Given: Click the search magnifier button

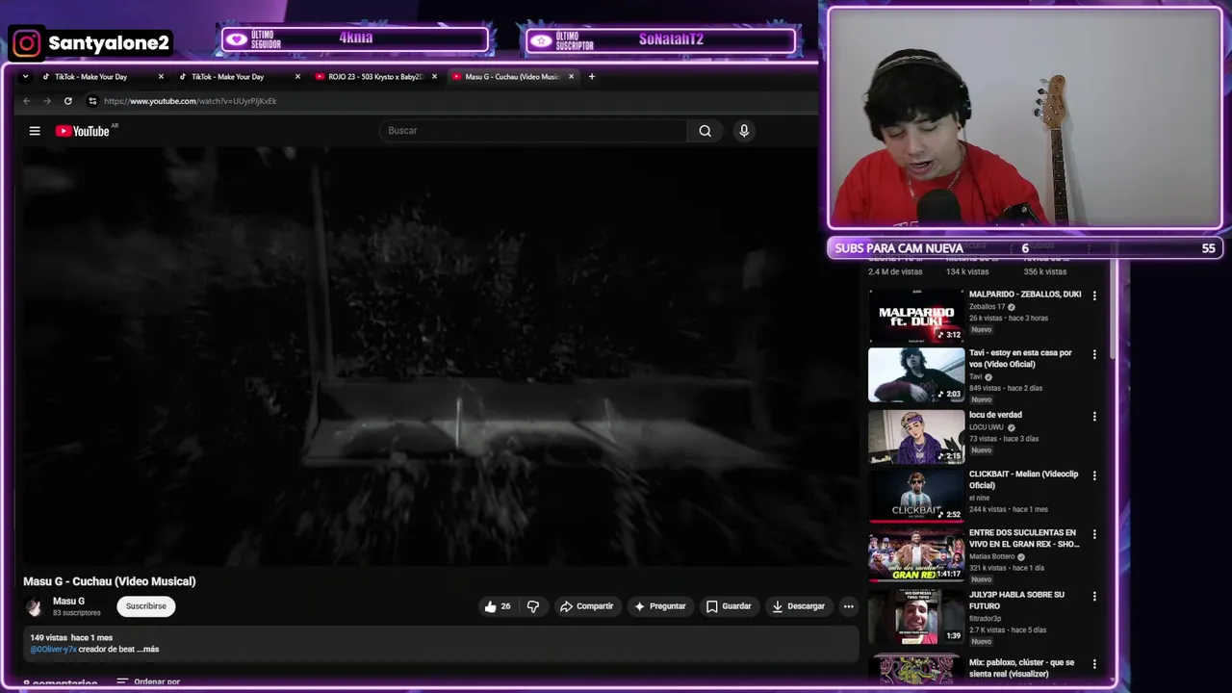Looking at the screenshot, I should pos(706,131).
